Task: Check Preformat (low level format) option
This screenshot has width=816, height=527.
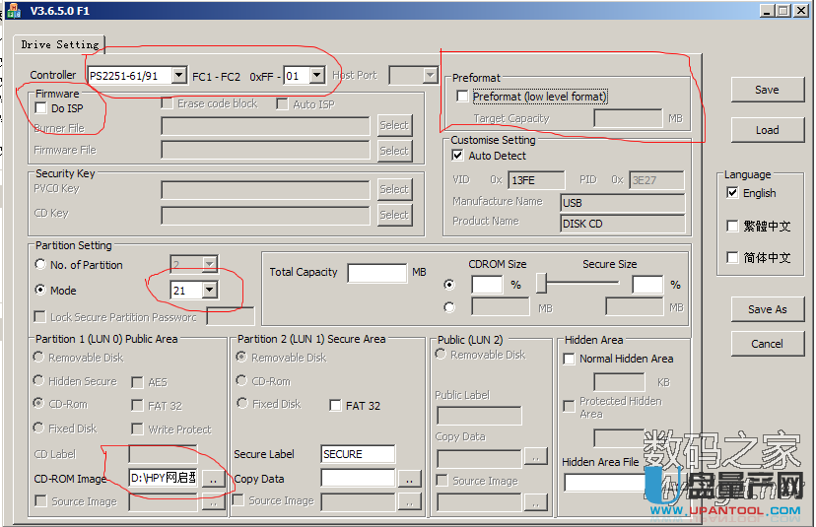Action: coord(463,97)
